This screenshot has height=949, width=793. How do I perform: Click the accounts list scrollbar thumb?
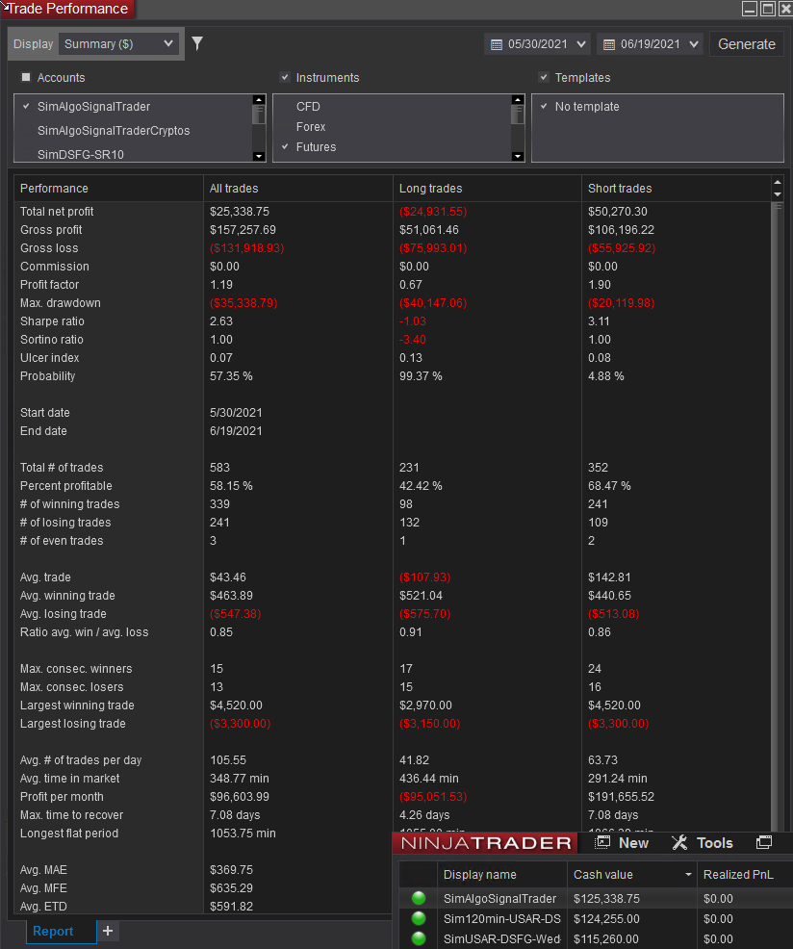pyautogui.click(x=259, y=115)
